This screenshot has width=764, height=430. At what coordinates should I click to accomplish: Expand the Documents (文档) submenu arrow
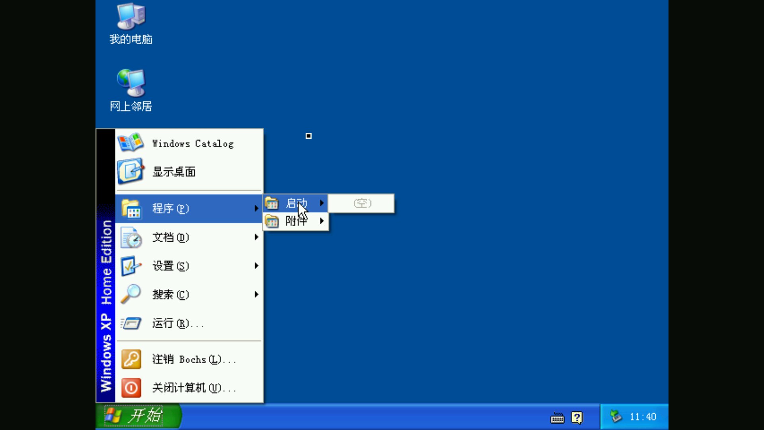coord(256,237)
